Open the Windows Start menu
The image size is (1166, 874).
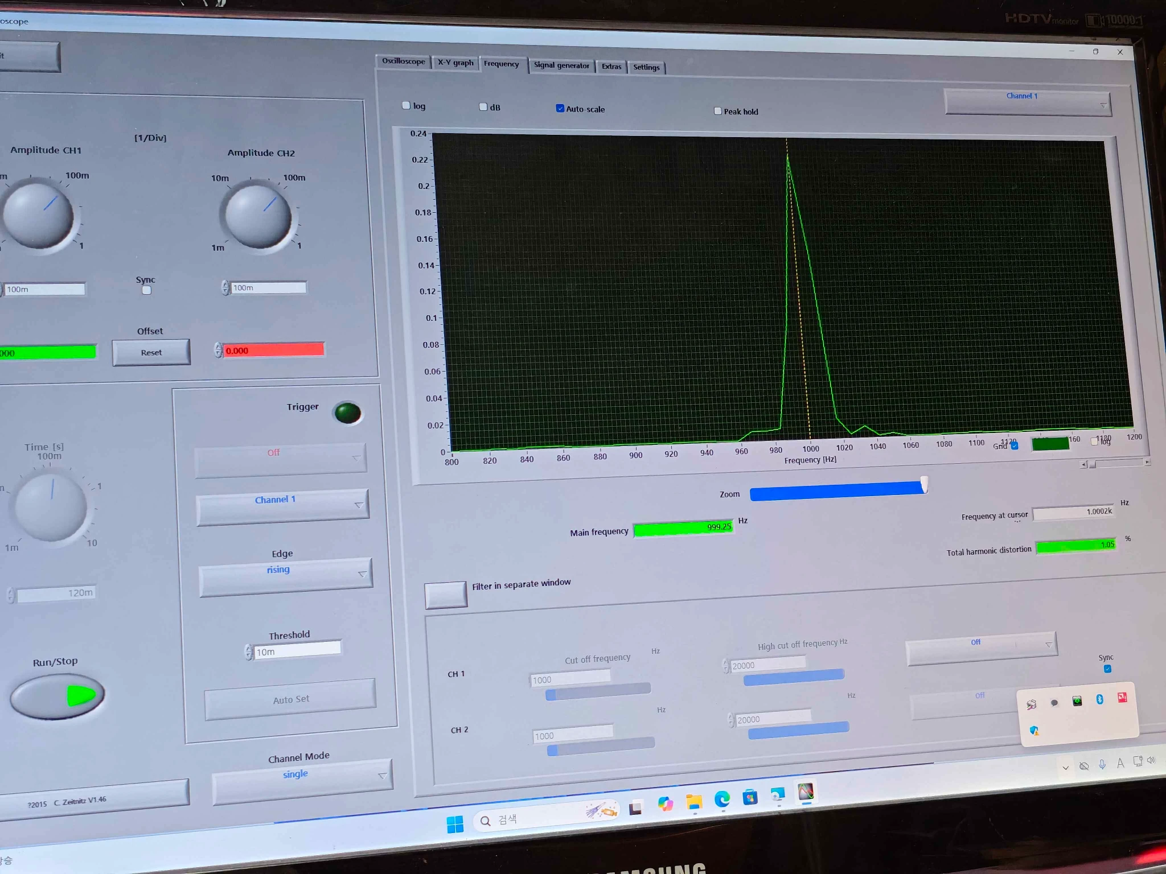click(455, 824)
